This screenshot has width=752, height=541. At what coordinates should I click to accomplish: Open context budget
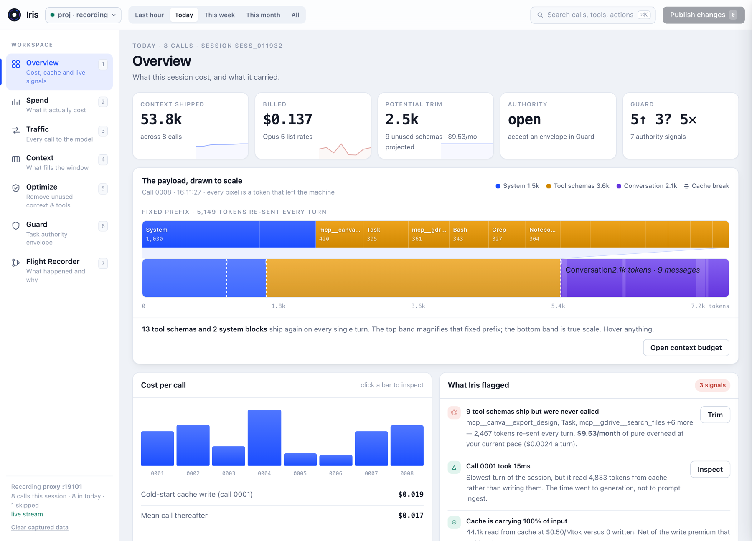[x=686, y=348]
